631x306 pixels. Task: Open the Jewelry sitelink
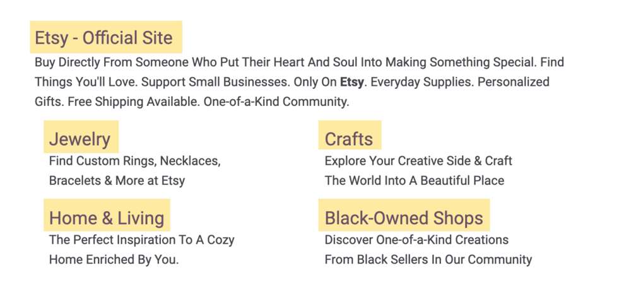click(x=80, y=139)
